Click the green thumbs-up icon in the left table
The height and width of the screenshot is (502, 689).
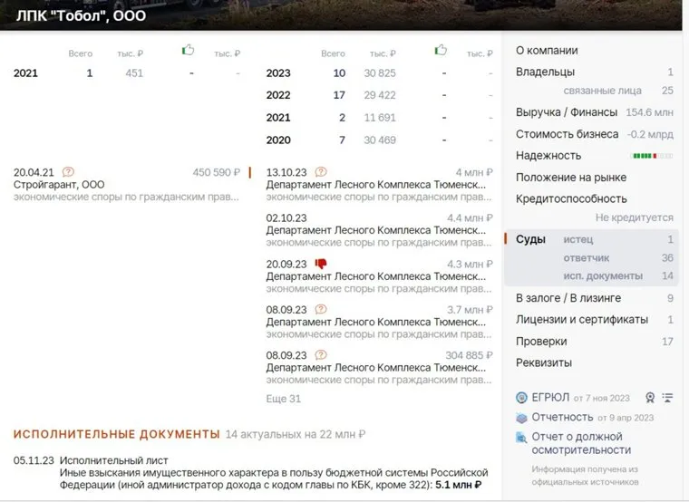pyautogui.click(x=188, y=51)
